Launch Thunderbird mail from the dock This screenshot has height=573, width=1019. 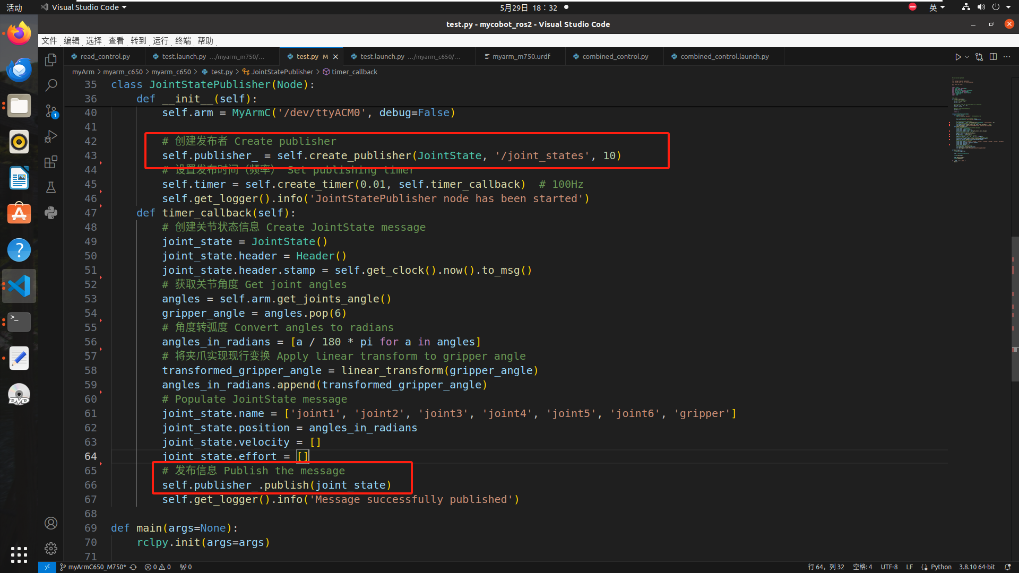pyautogui.click(x=19, y=70)
